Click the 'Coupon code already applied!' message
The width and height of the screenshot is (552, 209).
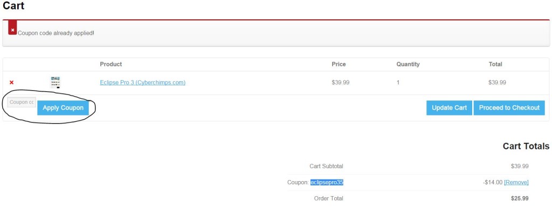(x=56, y=33)
